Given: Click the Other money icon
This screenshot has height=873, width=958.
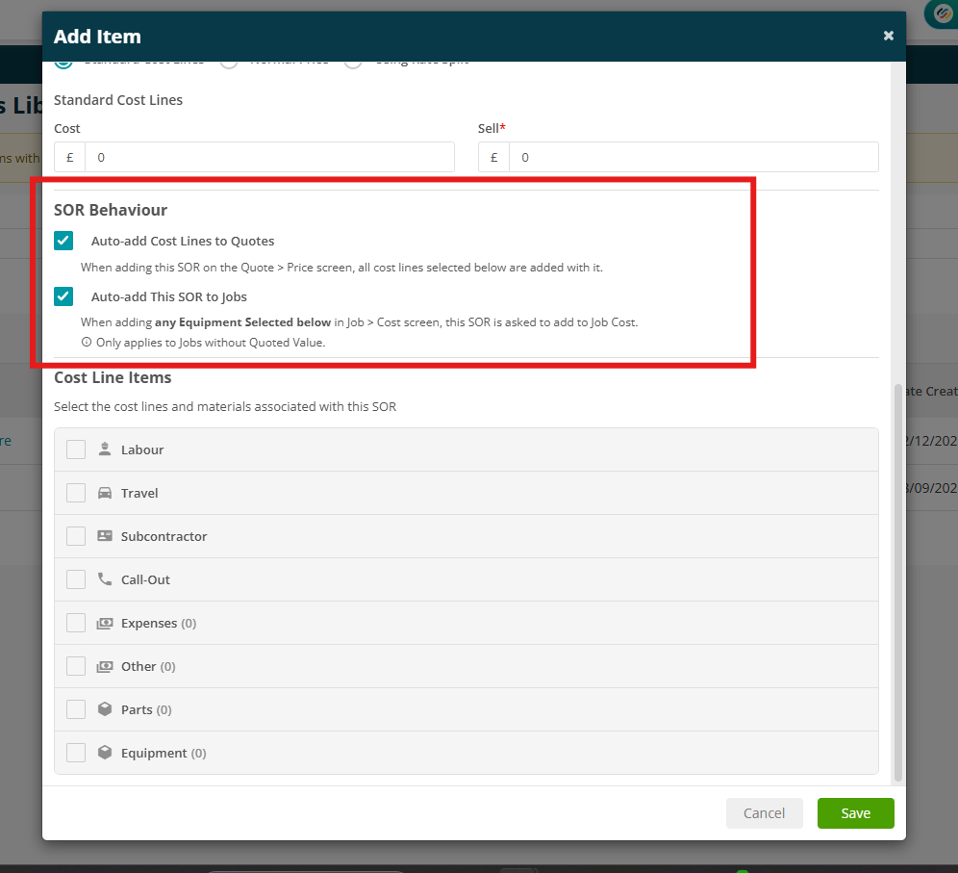Looking at the screenshot, I should click(x=105, y=666).
